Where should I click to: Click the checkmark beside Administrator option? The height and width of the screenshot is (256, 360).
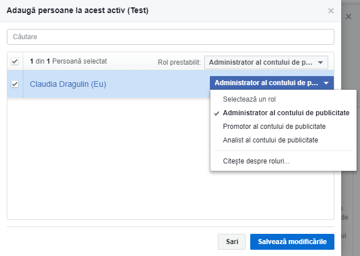click(x=217, y=113)
